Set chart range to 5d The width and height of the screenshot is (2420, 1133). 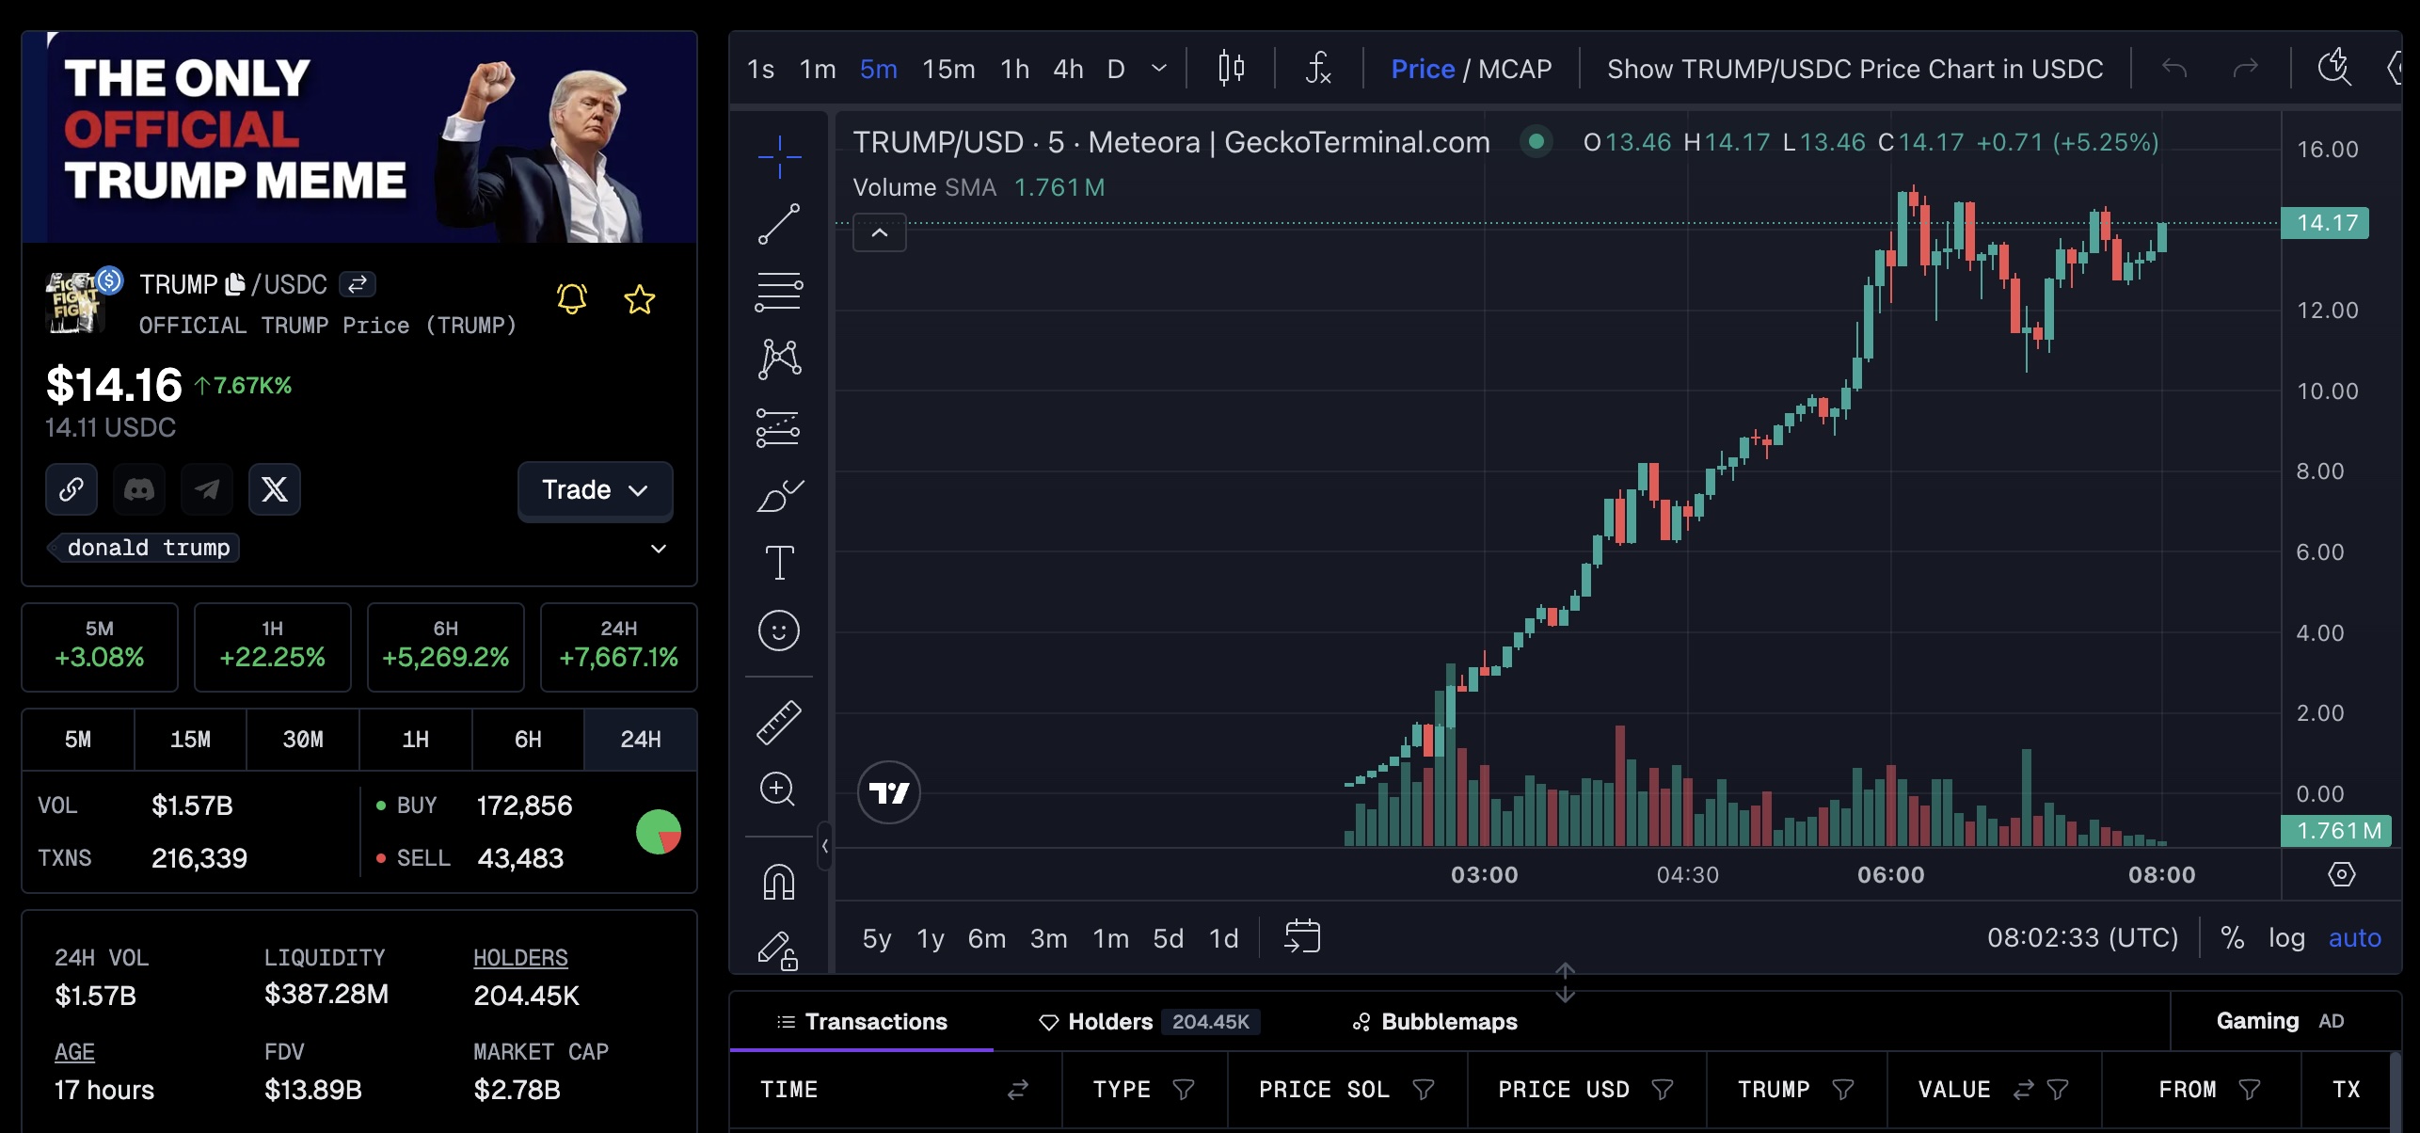pyautogui.click(x=1168, y=938)
